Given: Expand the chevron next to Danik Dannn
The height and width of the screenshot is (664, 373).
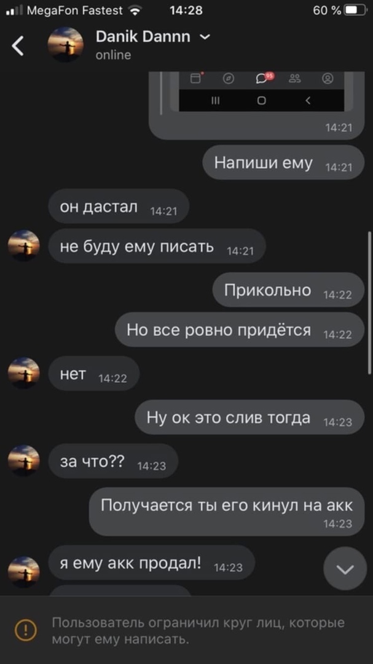Looking at the screenshot, I should pyautogui.click(x=205, y=38).
